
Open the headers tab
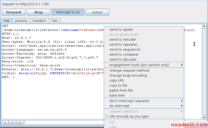tap(40, 21)
